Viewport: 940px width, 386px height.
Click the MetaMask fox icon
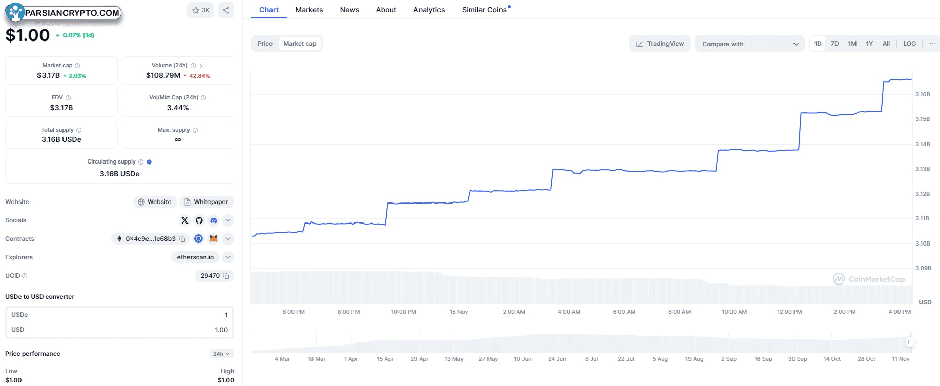pyautogui.click(x=214, y=239)
